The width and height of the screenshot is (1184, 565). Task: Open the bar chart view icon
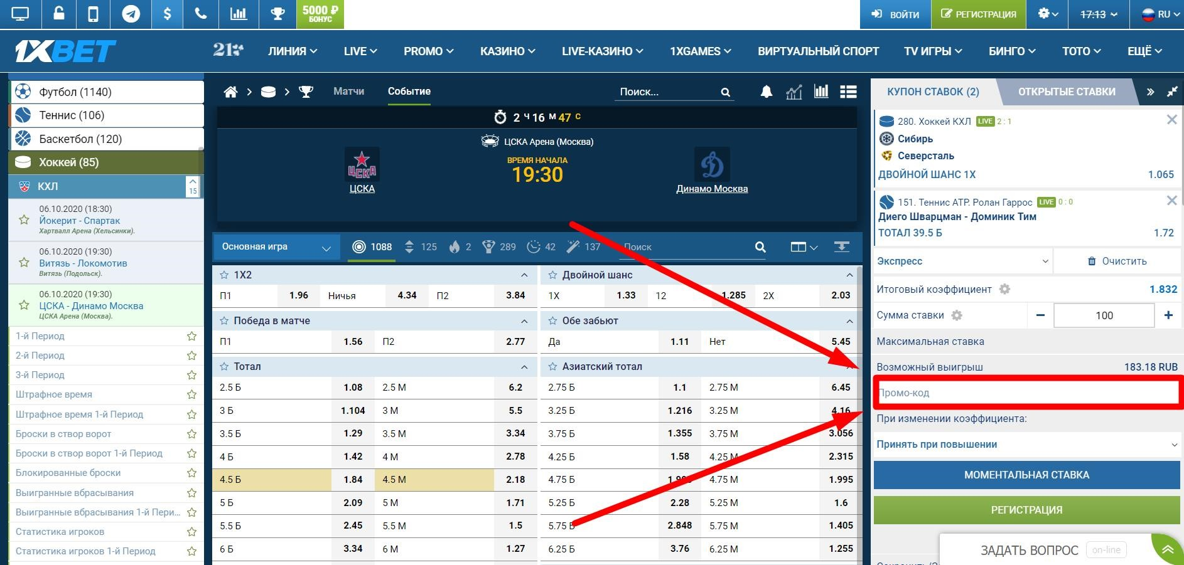pyautogui.click(x=821, y=92)
